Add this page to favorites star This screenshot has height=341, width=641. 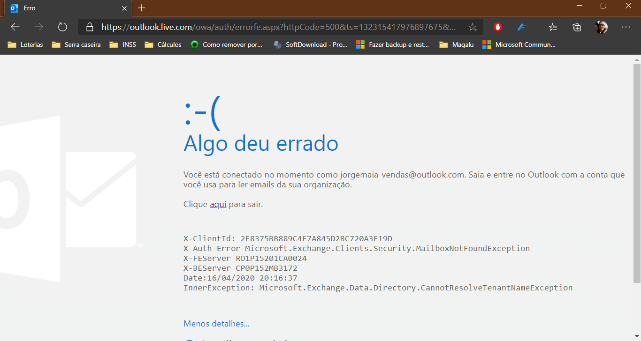(x=473, y=27)
